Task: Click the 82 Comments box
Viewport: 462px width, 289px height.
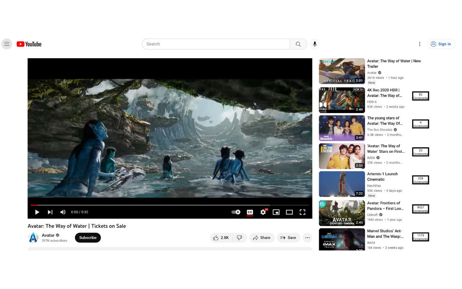Action: coord(420,96)
